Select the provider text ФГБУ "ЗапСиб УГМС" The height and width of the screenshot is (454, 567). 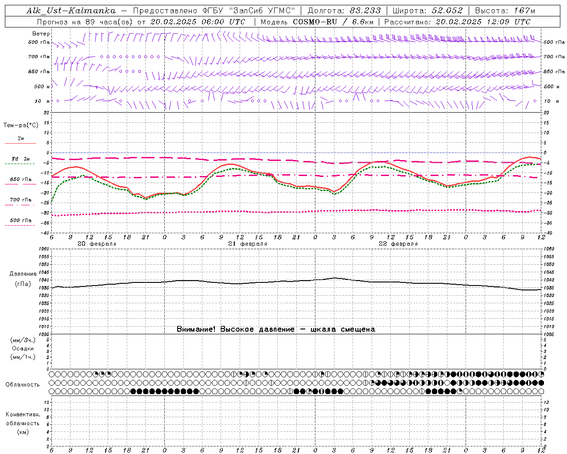[x=248, y=11]
